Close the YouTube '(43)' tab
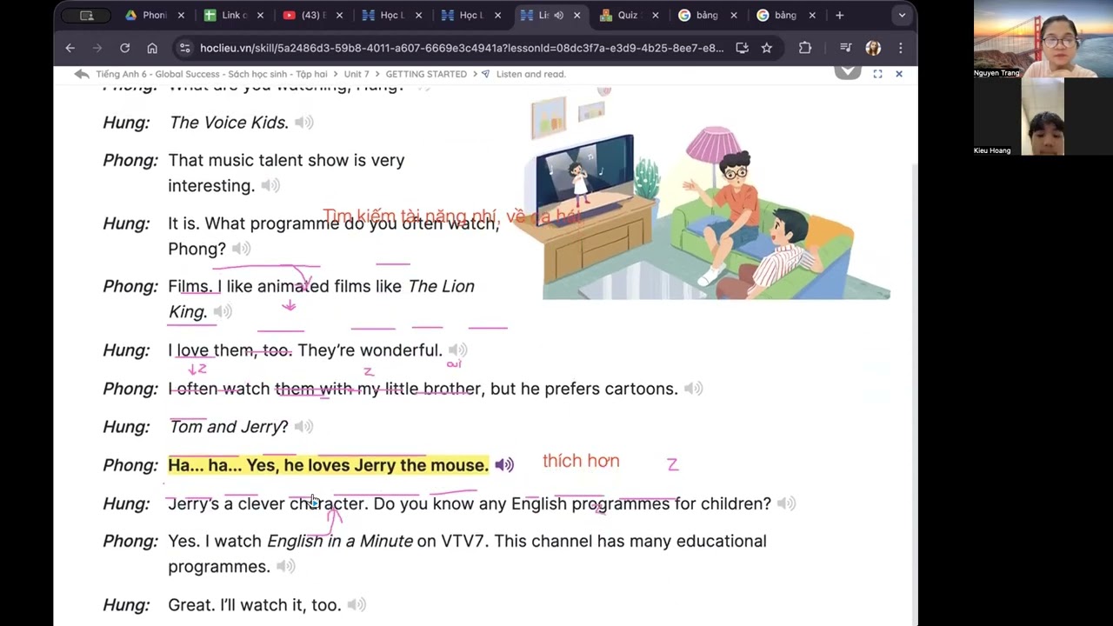1113x626 pixels. pos(339,15)
